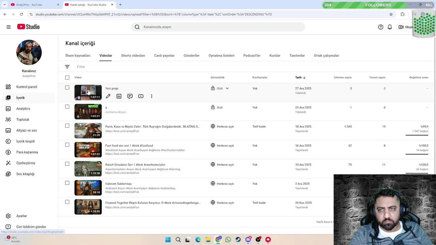Screen dimensions: 436x245
Task: Switch to Canlı yayınlar tab
Action: coord(164,55)
